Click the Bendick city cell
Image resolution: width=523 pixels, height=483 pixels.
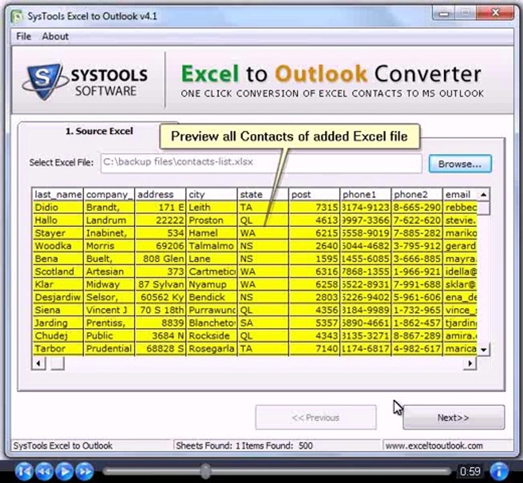click(x=212, y=297)
